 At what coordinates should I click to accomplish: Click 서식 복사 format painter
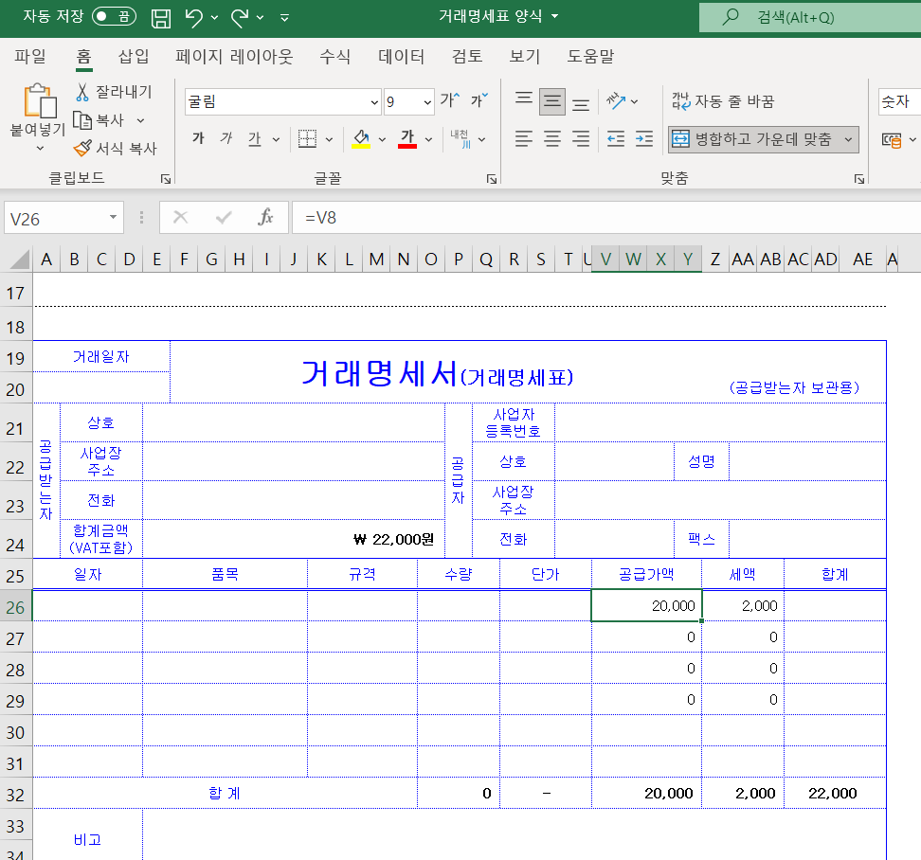[116, 148]
